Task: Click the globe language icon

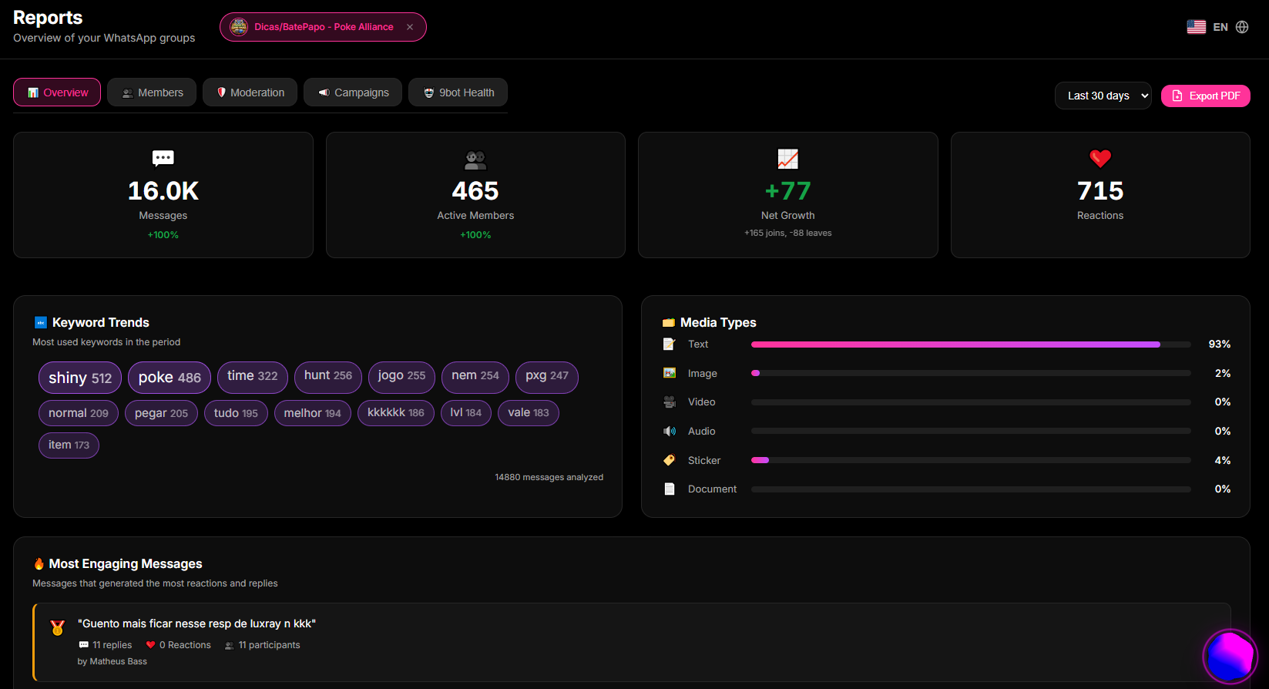Action: pyautogui.click(x=1242, y=27)
